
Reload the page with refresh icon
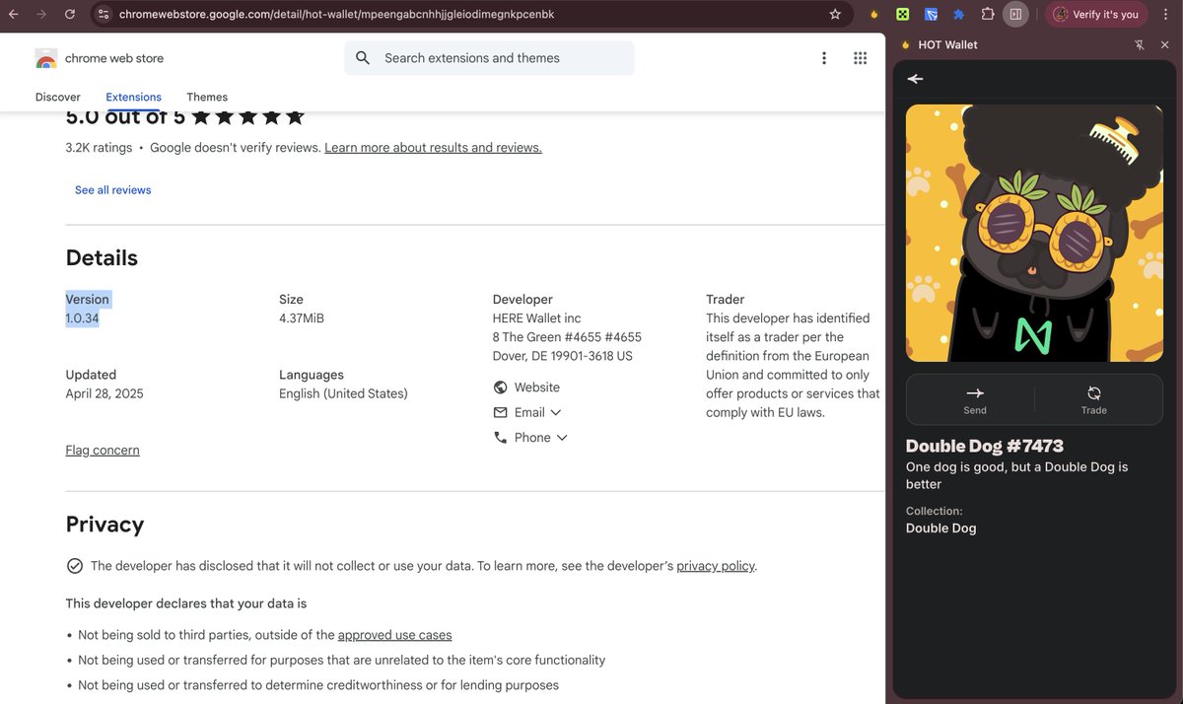(70, 14)
